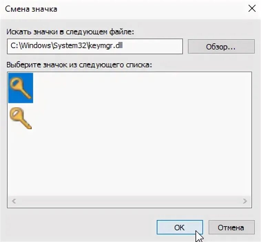Confirm icon choice with ОК button
Screen dimensions: 261x242
click(180, 227)
